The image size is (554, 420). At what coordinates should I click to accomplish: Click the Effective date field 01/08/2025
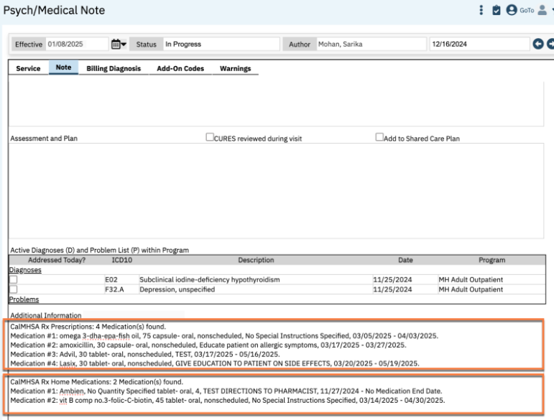click(77, 44)
